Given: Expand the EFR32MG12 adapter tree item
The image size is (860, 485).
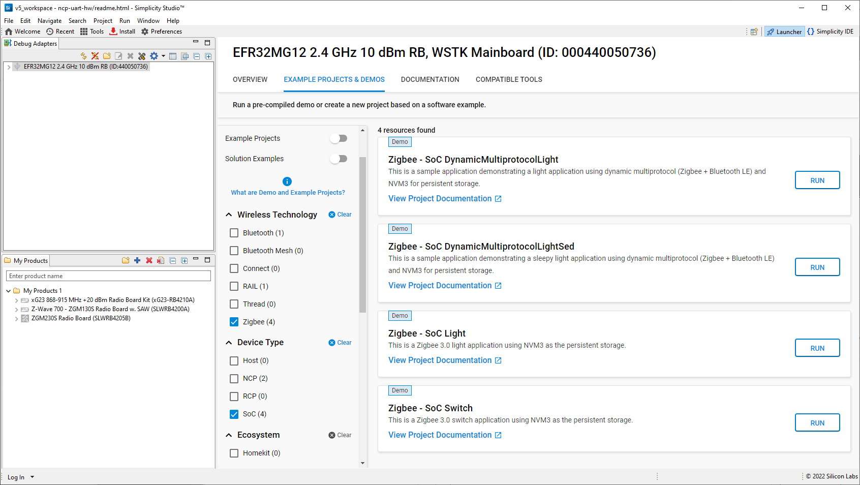Looking at the screenshot, I should (8, 66).
